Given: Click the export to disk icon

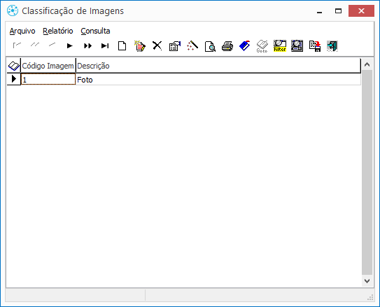Looking at the screenshot, I should (x=315, y=46).
